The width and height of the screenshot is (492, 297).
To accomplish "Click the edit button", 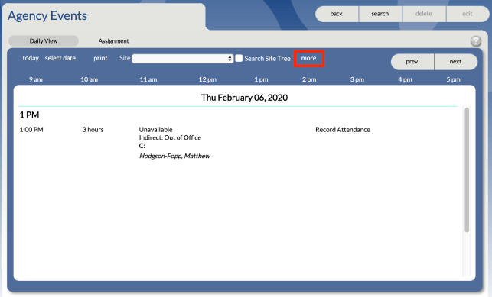I will click(x=468, y=14).
